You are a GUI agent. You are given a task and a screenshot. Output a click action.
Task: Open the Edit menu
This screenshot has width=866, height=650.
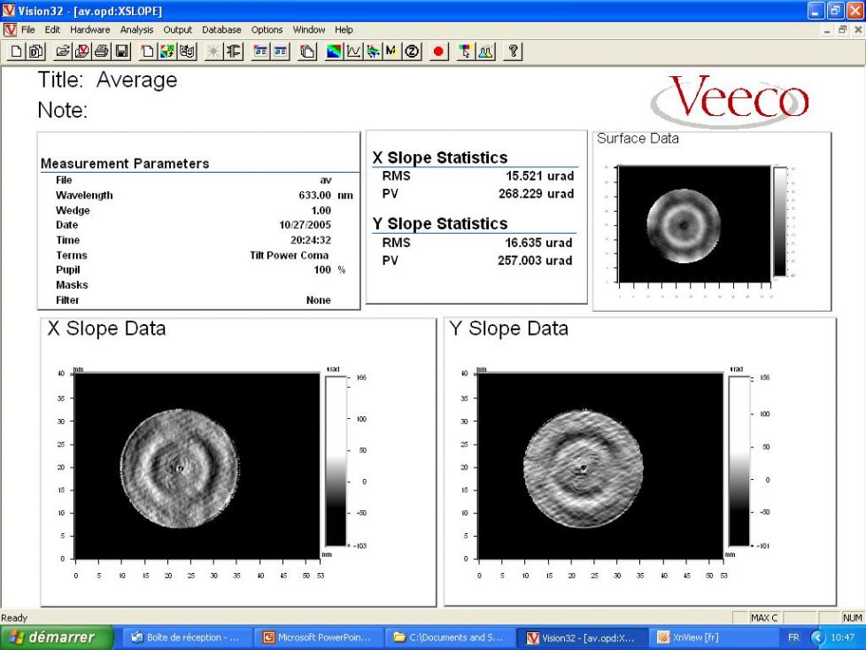(52, 30)
